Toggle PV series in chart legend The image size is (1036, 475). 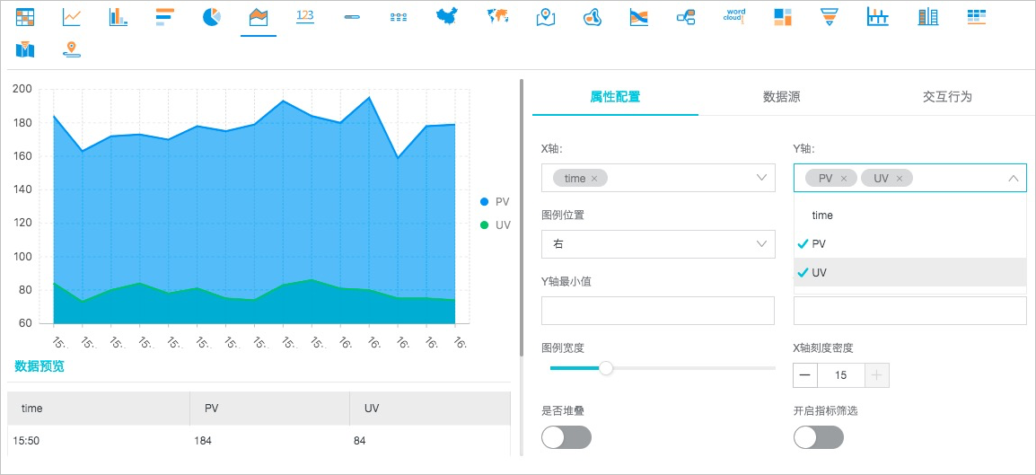tap(495, 202)
